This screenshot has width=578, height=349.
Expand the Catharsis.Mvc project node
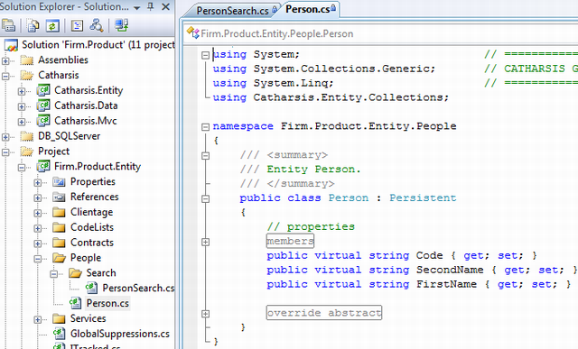(22, 122)
